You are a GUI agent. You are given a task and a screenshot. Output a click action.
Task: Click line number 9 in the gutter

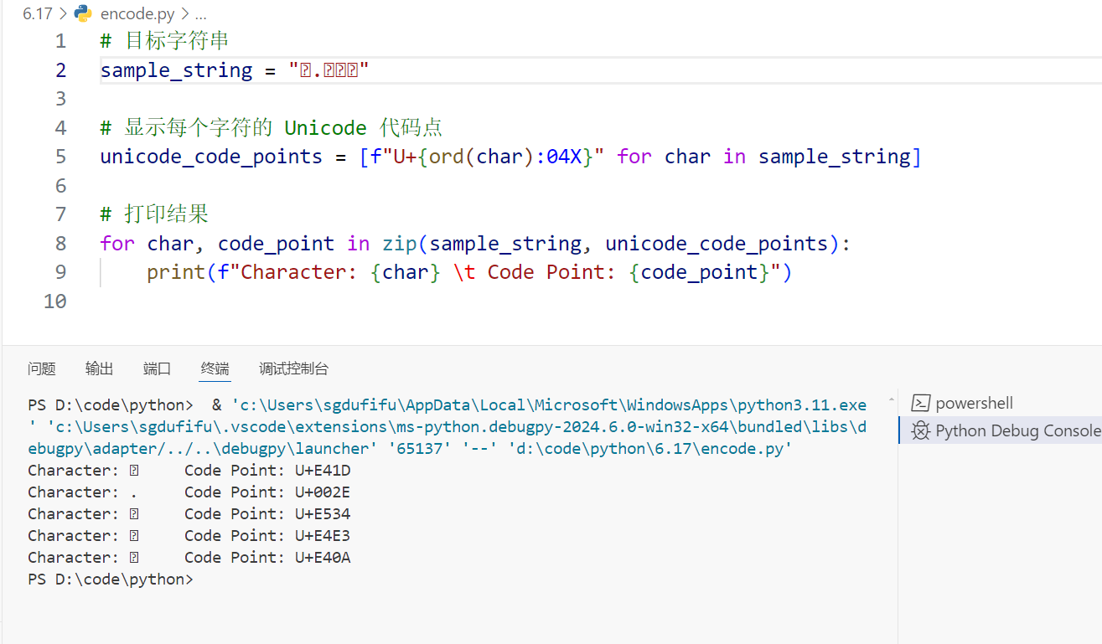[x=60, y=272]
